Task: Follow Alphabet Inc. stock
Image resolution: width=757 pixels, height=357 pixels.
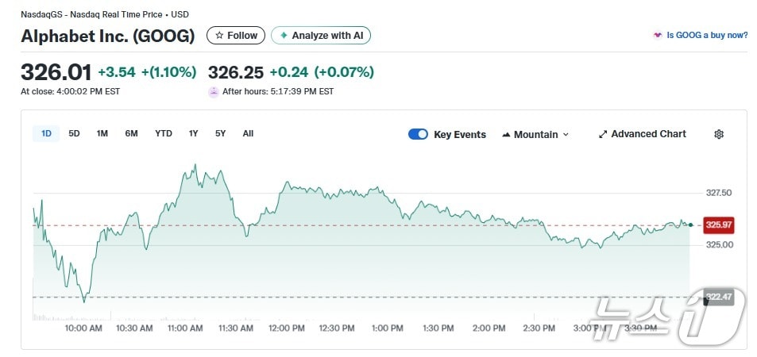Action: click(x=236, y=36)
